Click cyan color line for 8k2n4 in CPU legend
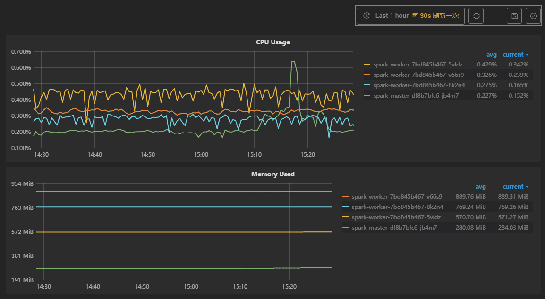Screen dimensions: 545x299 click(x=367, y=85)
